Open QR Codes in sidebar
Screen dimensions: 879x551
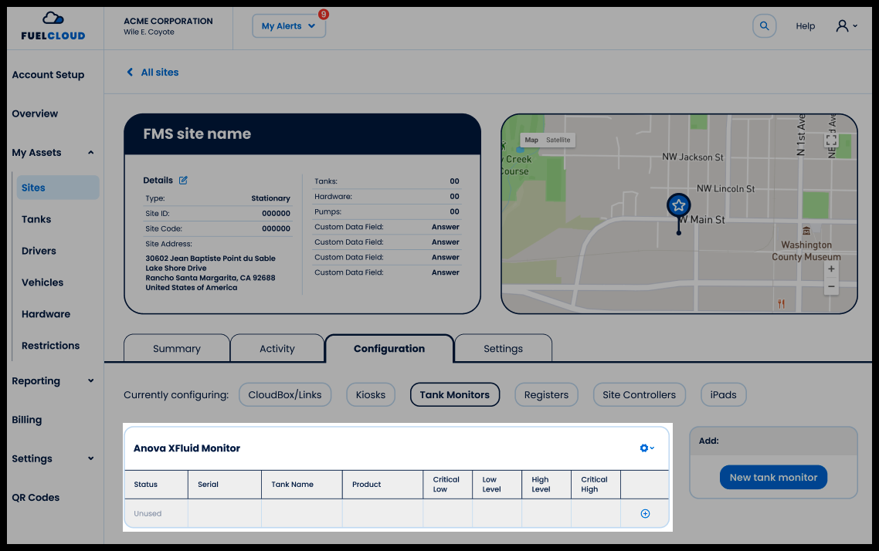[x=36, y=497]
